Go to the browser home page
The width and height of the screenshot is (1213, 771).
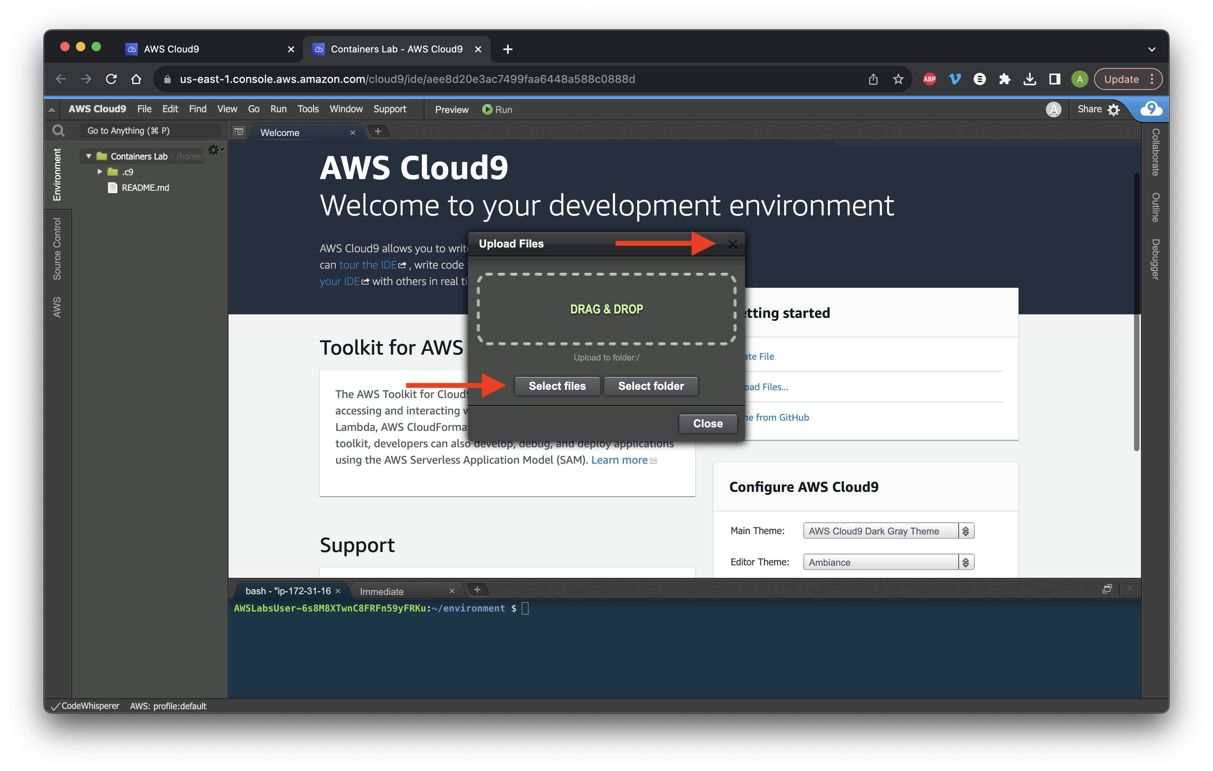(x=136, y=79)
